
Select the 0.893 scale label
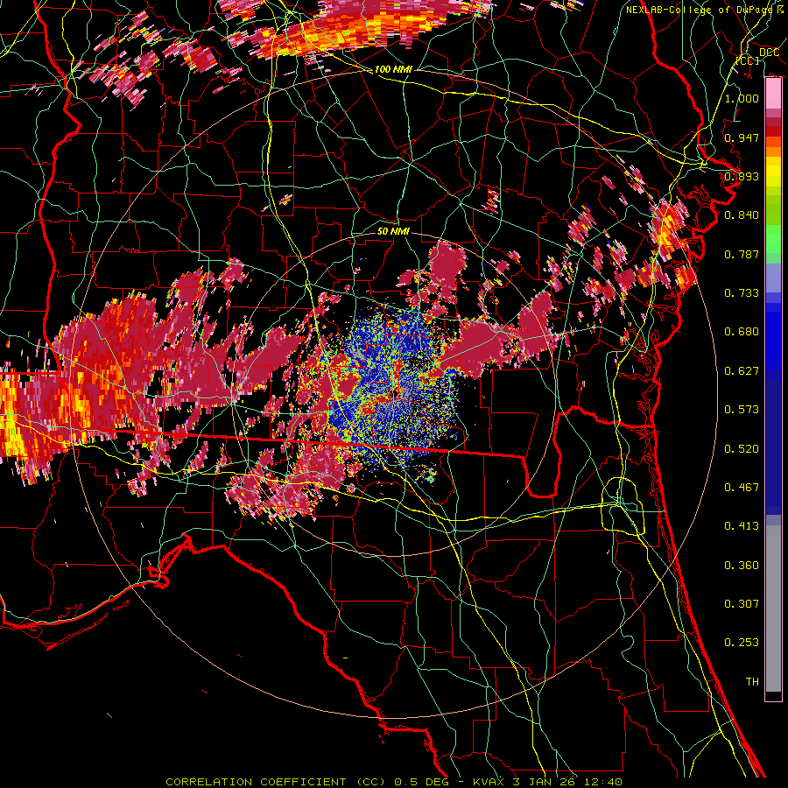pos(742,176)
